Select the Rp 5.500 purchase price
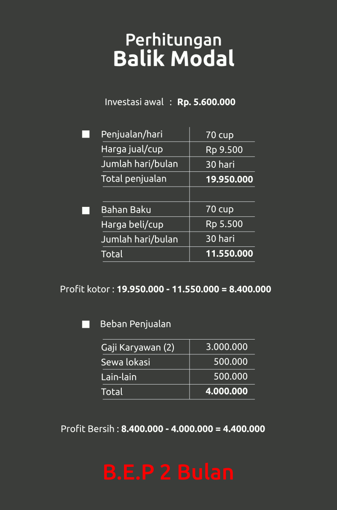 [224, 224]
